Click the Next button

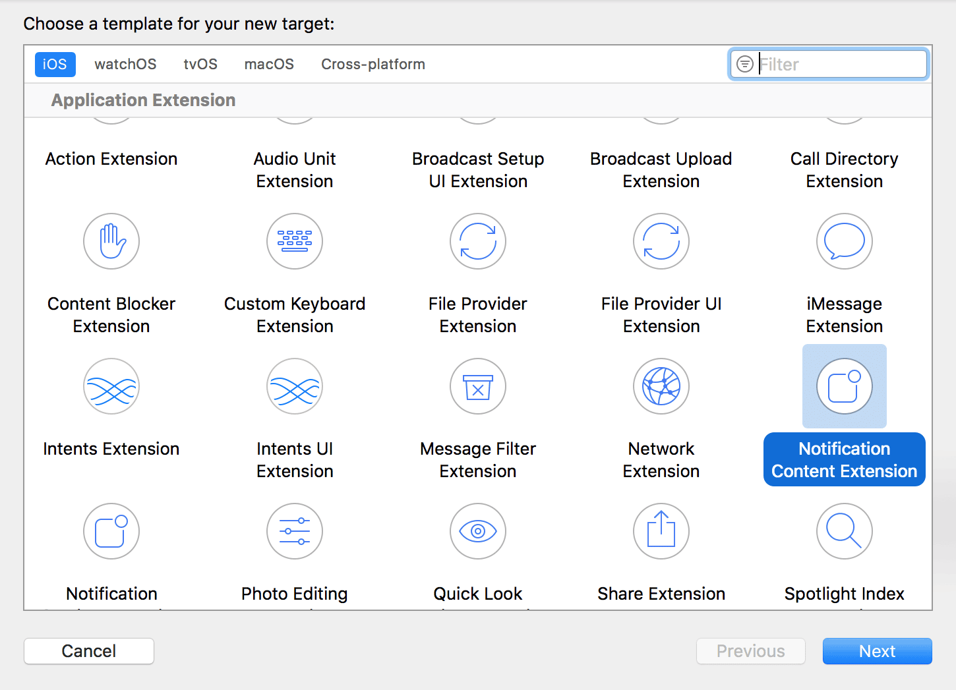(x=877, y=651)
